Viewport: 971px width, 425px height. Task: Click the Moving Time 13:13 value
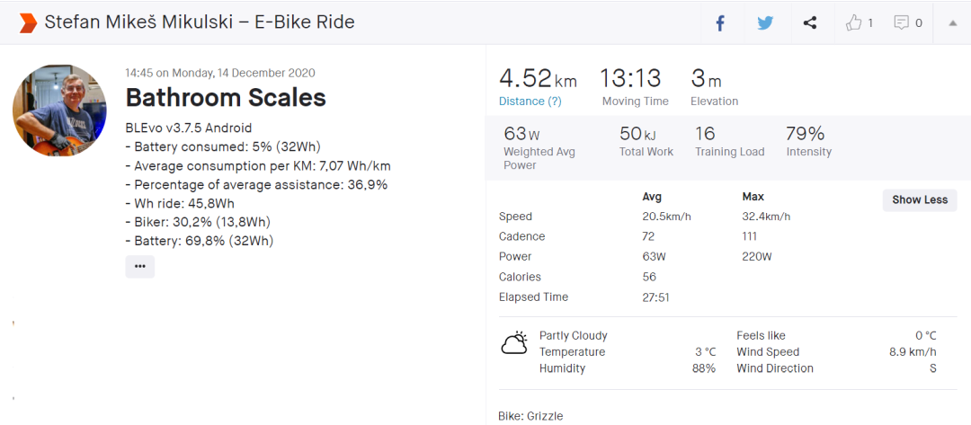(x=630, y=79)
